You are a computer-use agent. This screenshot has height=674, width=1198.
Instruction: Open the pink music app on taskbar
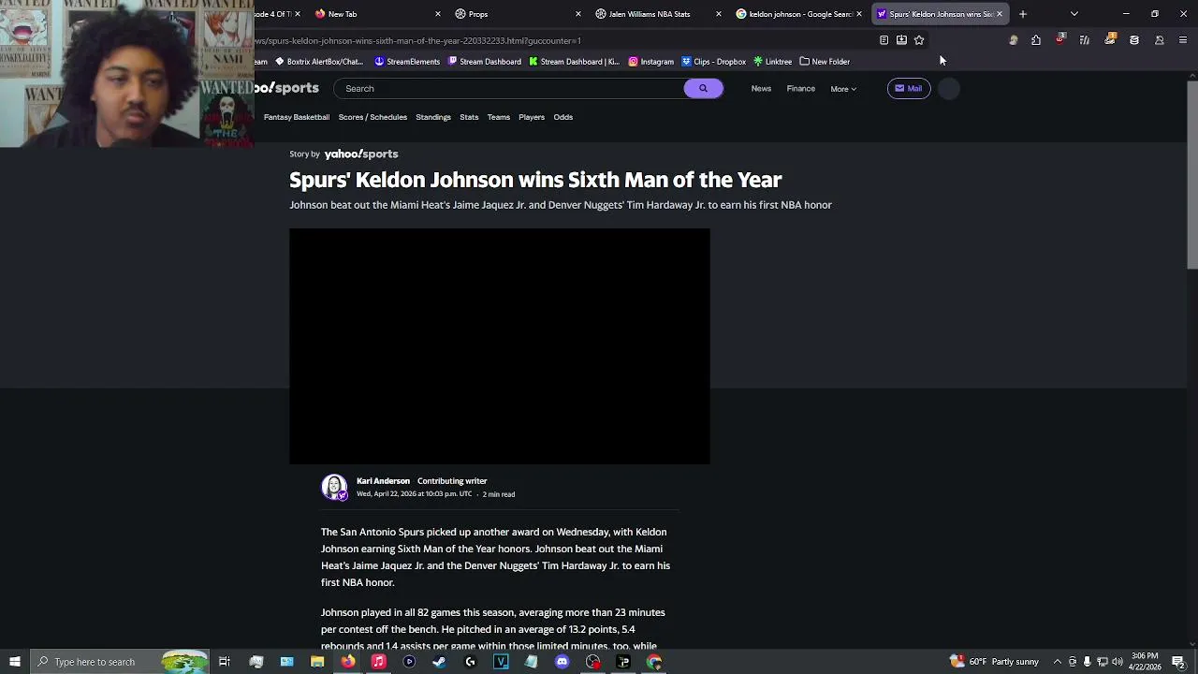point(378,662)
